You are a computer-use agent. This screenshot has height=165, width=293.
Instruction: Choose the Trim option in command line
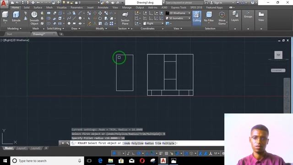point(158,143)
